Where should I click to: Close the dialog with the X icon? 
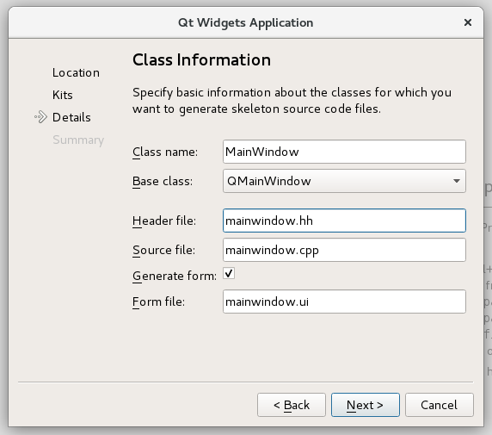click(468, 22)
